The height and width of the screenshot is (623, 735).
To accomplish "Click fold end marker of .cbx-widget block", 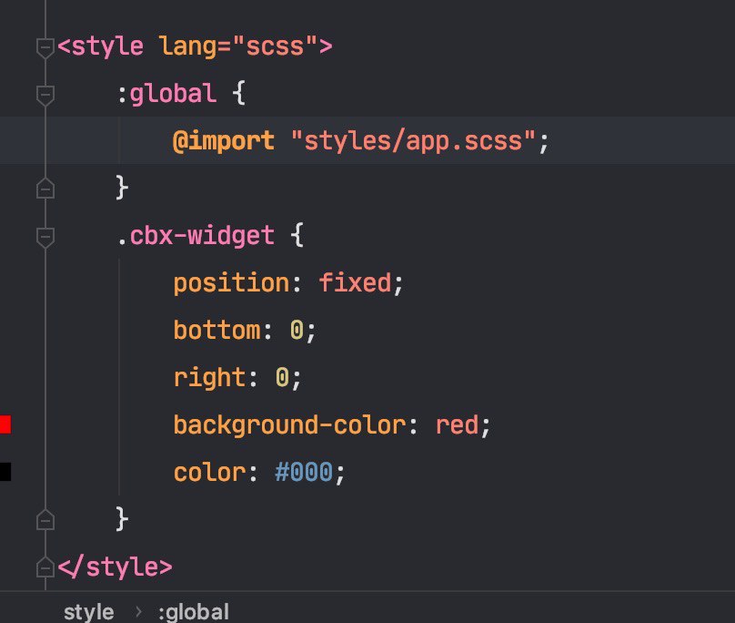I will [45, 520].
